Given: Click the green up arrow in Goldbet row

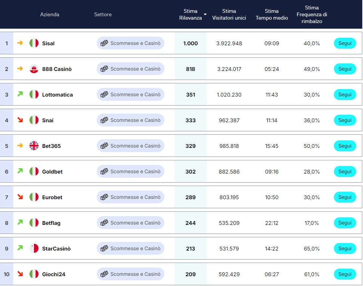Looking at the screenshot, I should click(20, 171).
